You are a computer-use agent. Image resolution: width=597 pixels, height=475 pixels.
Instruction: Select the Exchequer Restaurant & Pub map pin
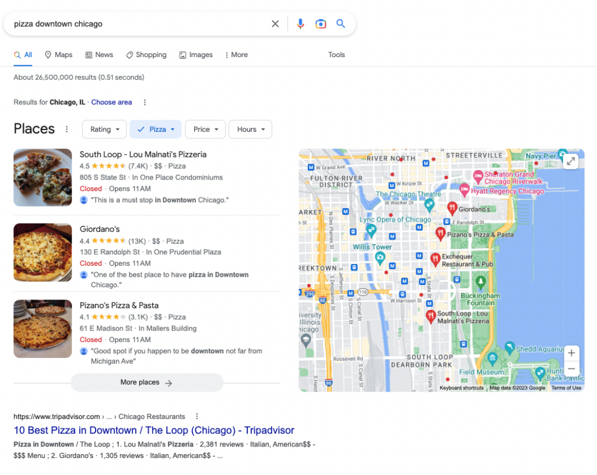tap(435, 259)
